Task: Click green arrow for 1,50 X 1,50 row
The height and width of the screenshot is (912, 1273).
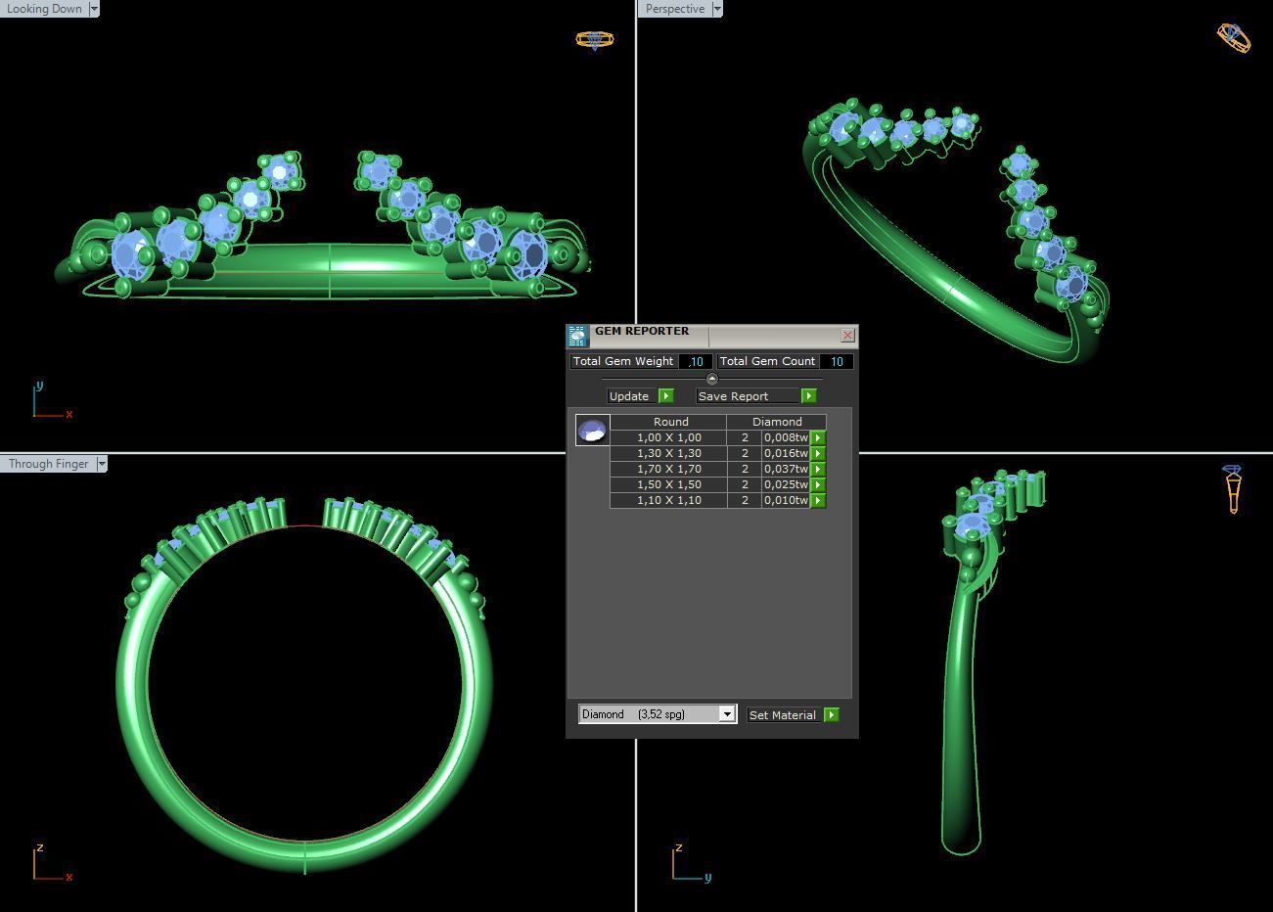Action: point(818,485)
